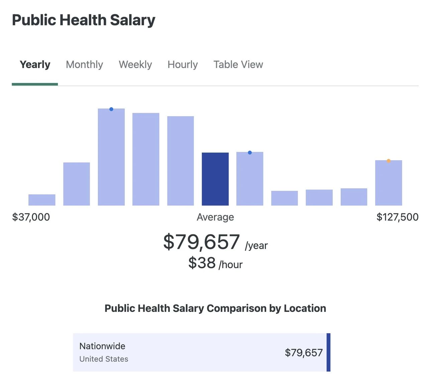The width and height of the screenshot is (428, 376).
Task: Switch to Table View
Action: (x=238, y=64)
